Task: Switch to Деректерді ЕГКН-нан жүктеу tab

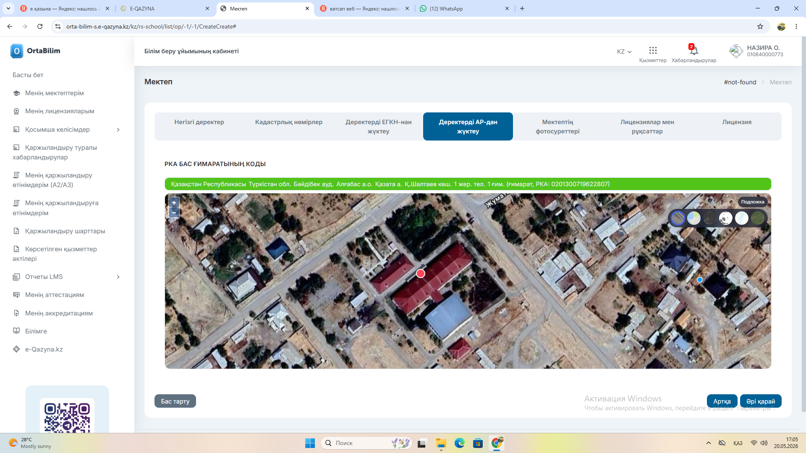Action: tap(379, 127)
